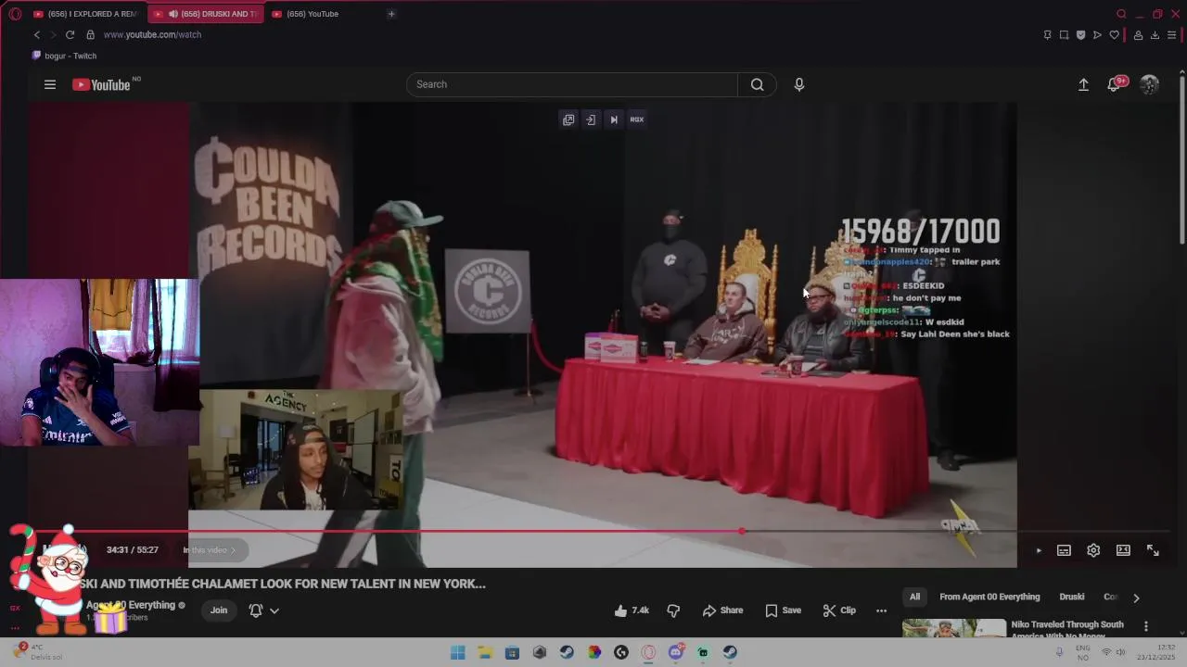Expand the 'In this video' chapters chip
Screen dimensions: 1187x667
click(x=210, y=550)
